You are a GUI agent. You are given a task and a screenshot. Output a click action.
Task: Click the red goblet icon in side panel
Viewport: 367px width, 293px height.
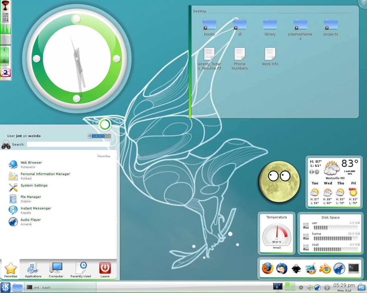coord(5,6)
